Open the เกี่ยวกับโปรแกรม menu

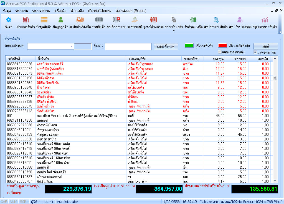(x=100, y=11)
